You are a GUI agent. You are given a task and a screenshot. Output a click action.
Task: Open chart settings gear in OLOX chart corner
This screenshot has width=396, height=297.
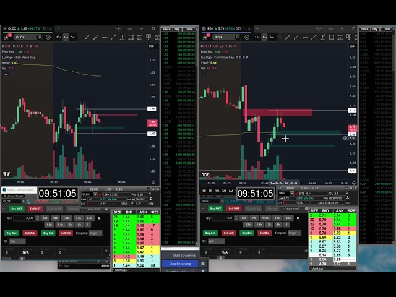pyautogui.click(x=153, y=182)
